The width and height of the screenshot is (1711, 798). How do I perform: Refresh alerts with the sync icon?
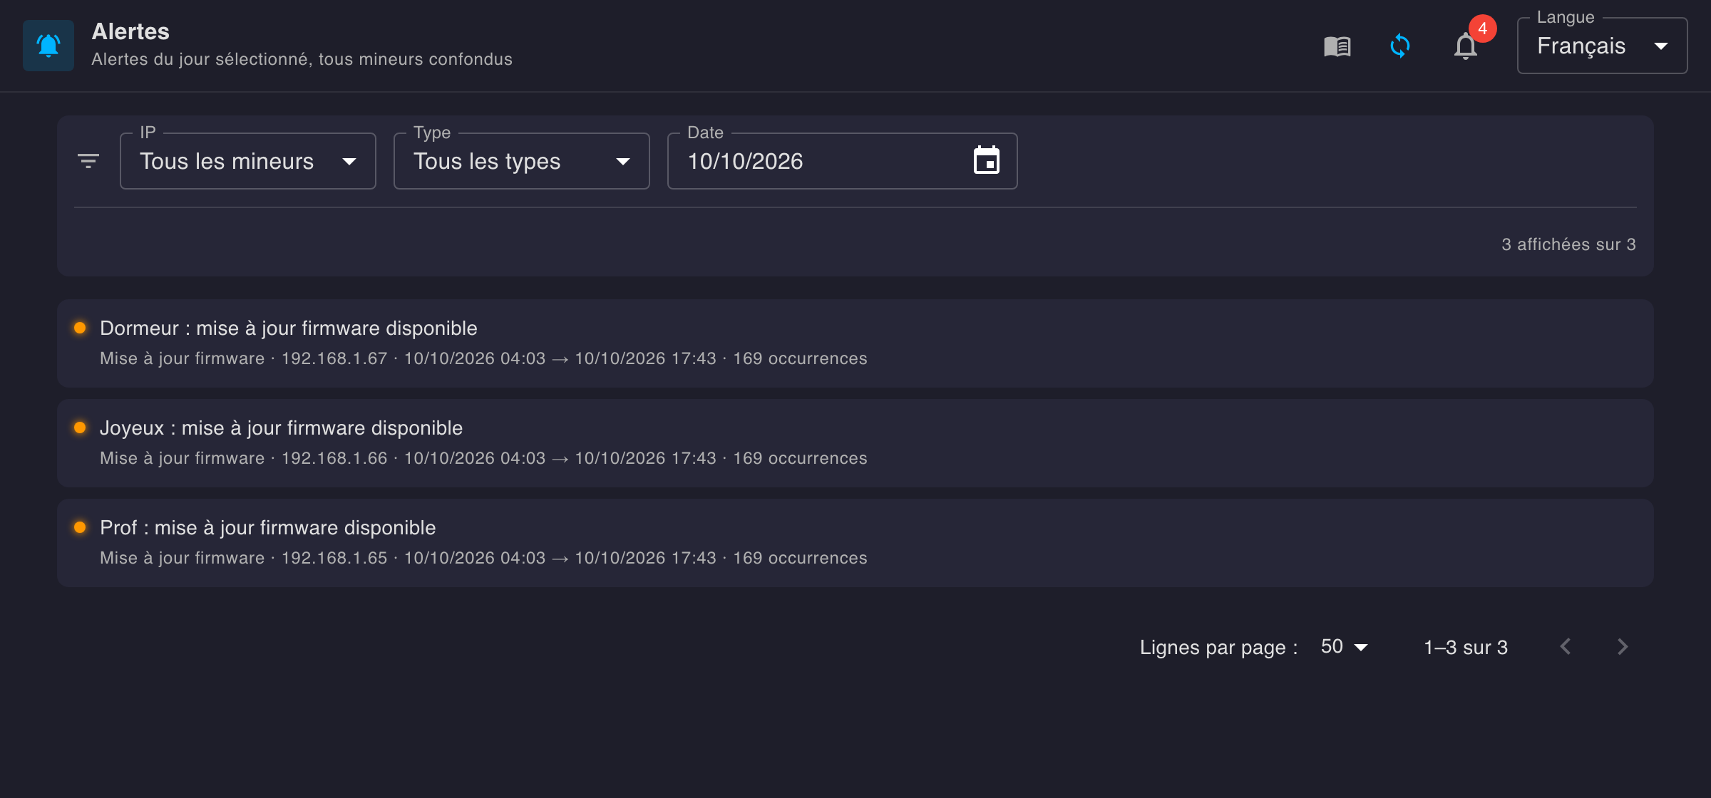click(1400, 46)
